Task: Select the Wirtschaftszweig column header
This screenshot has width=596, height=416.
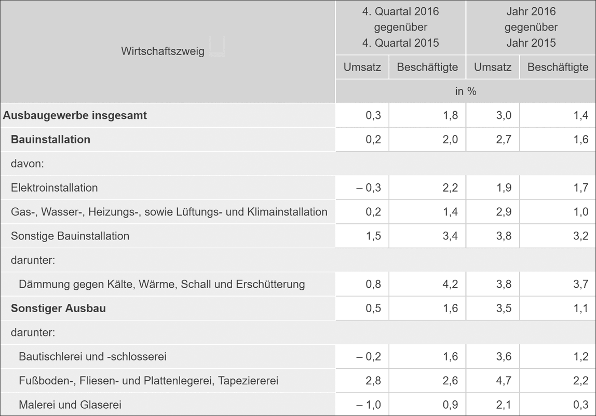Action: [x=168, y=51]
